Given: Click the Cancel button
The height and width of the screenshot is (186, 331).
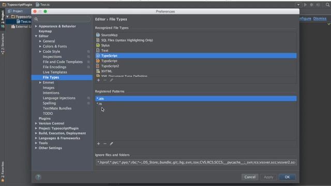Looking at the screenshot, I should pos(250,177).
